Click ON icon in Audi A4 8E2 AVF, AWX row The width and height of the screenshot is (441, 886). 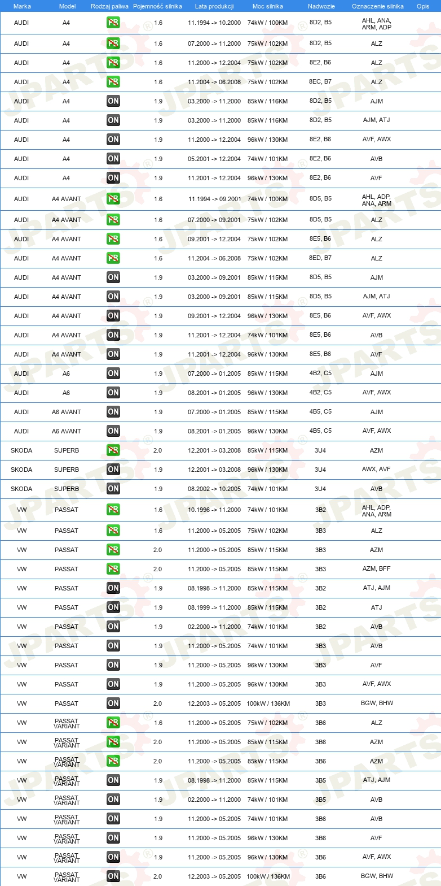pos(113,140)
